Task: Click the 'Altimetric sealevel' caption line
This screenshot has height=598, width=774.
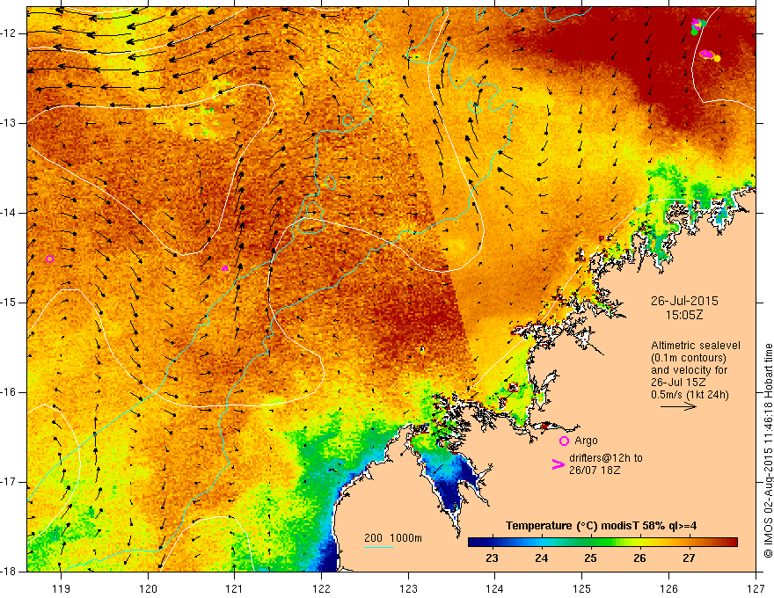Action: tap(696, 346)
